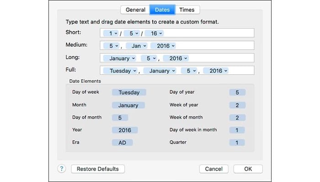The height and width of the screenshot is (182, 320).
Task: Switch to the General tab
Action: (135, 10)
